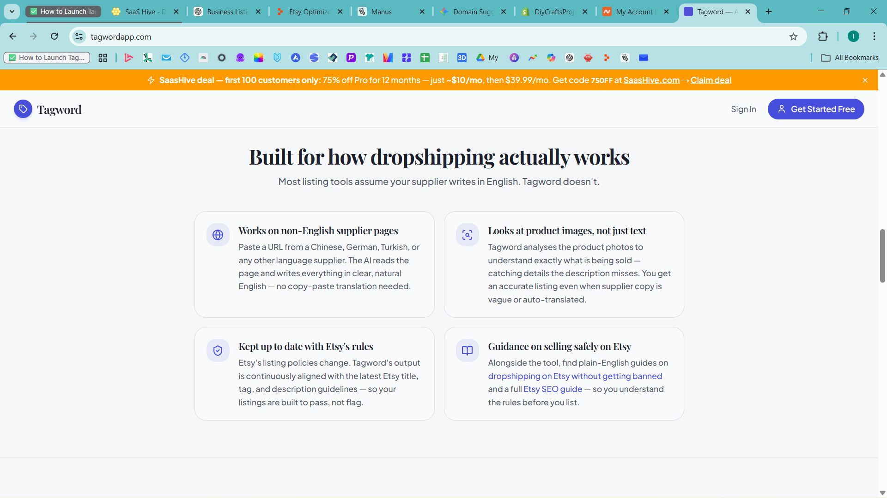Screen dimensions: 887x498
Task: Go forward with the toolbar forward arrow
Action: tap(33, 36)
